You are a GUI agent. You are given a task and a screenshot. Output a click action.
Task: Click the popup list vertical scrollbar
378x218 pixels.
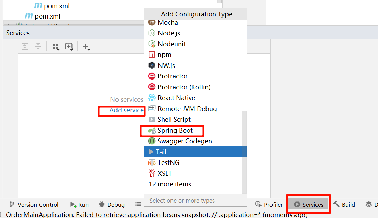(x=244, y=152)
